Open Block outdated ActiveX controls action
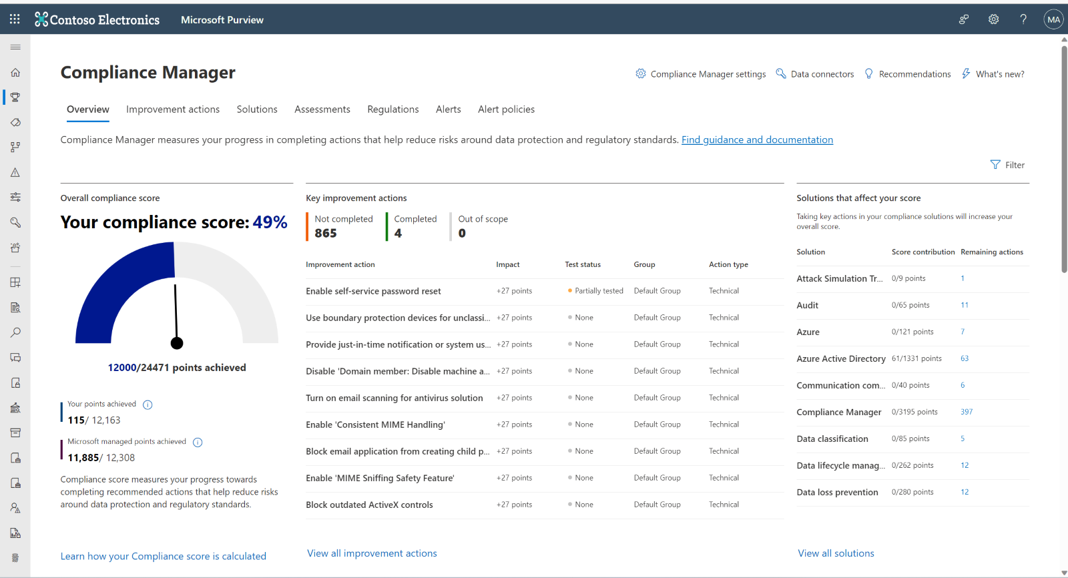The image size is (1068, 578). tap(369, 505)
